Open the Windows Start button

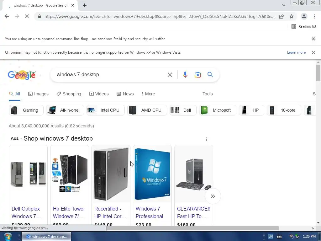pyautogui.click(x=8, y=237)
